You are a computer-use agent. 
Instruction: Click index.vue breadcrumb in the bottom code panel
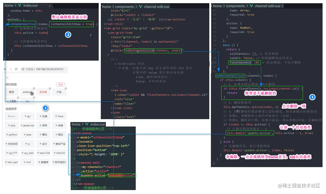(98, 124)
